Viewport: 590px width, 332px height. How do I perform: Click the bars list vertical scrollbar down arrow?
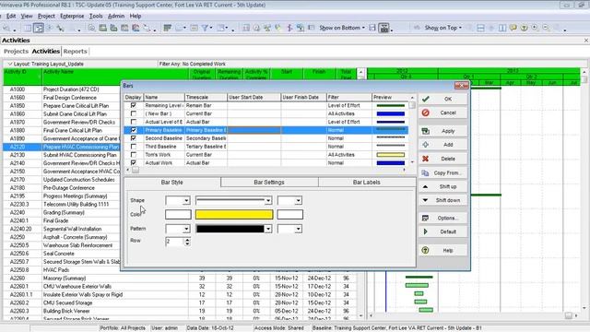click(x=412, y=162)
